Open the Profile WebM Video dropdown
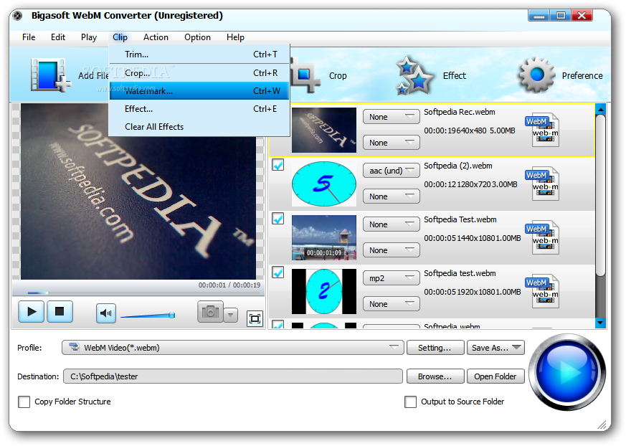This screenshot has width=626, height=446. [x=233, y=347]
